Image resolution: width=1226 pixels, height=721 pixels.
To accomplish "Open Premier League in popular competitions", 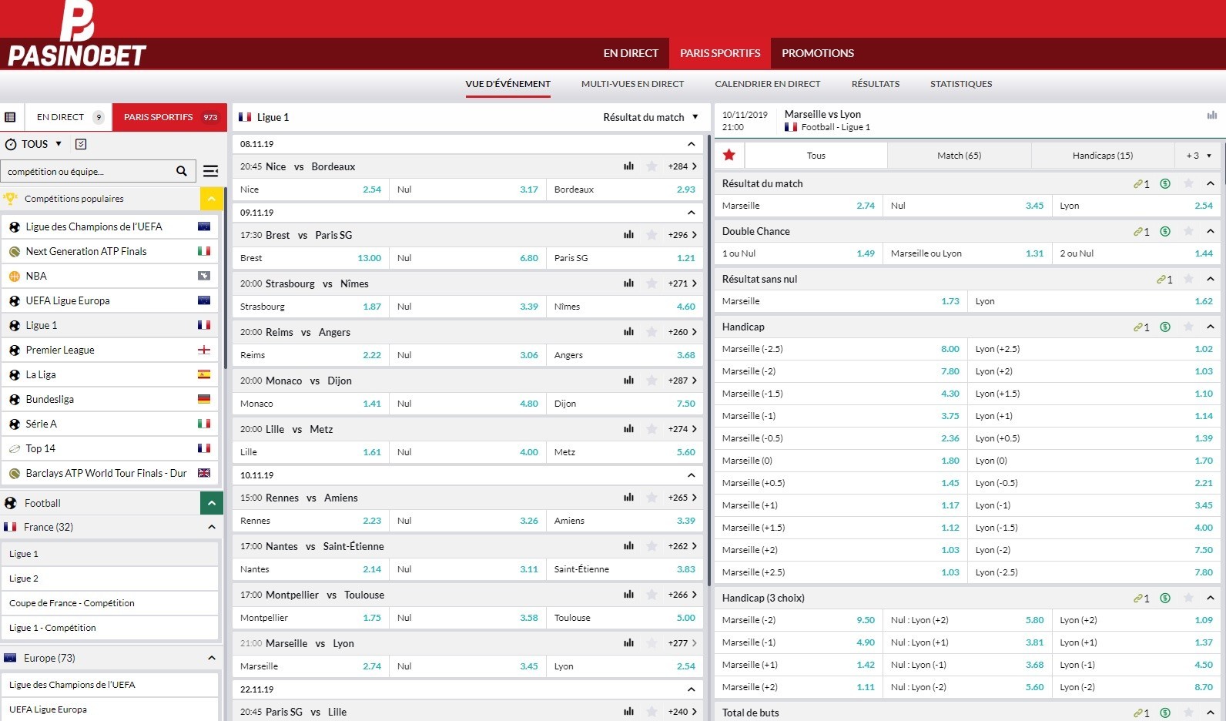I will pyautogui.click(x=109, y=350).
